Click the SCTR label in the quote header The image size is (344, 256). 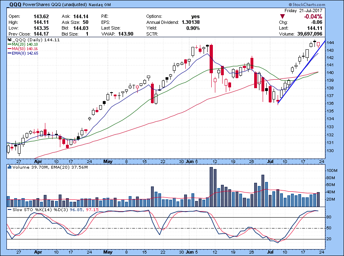point(152,34)
